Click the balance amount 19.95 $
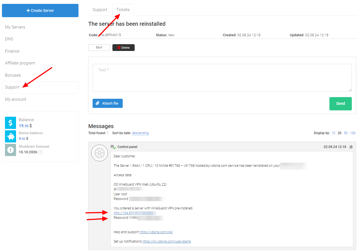Screen dimensions: 359x252 point(25,126)
